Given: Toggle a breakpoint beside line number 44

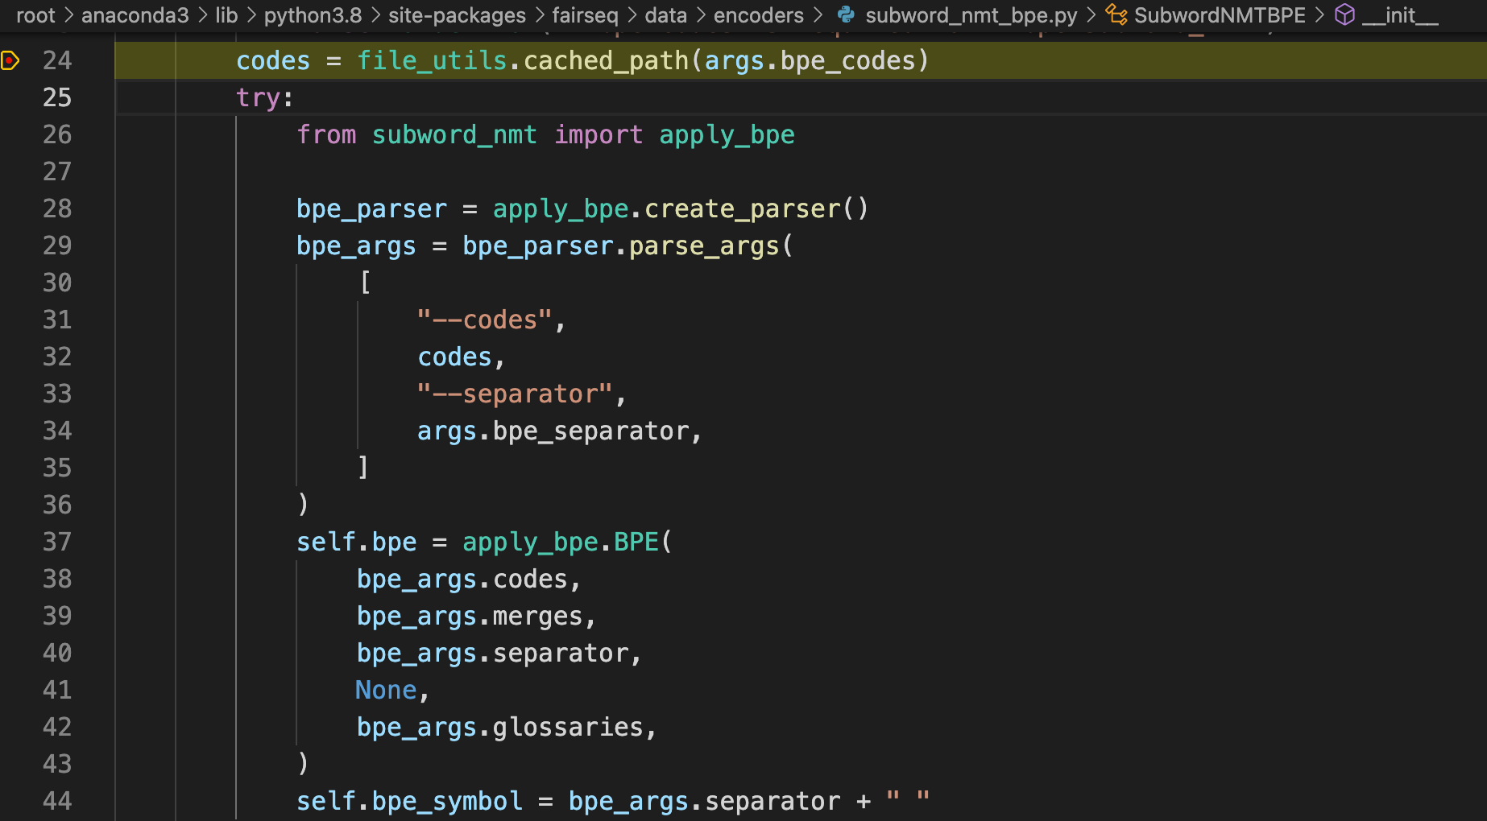Looking at the screenshot, I should tap(10, 801).
